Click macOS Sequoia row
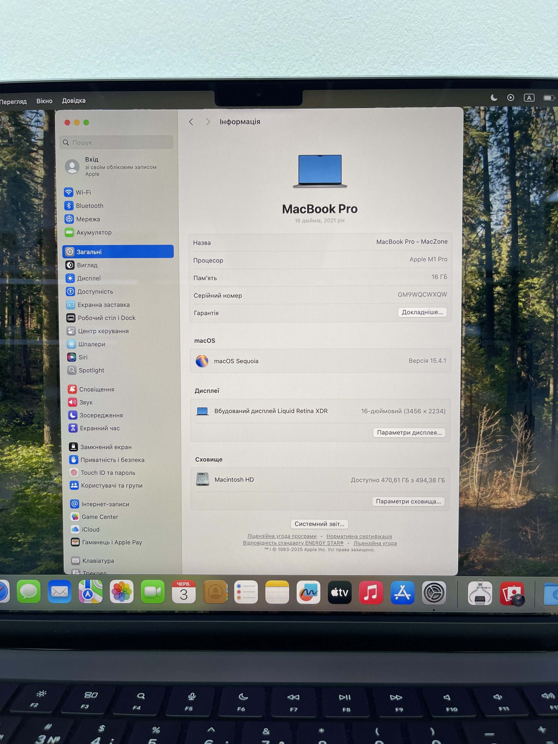Image resolution: width=558 pixels, height=744 pixels. coord(320,361)
